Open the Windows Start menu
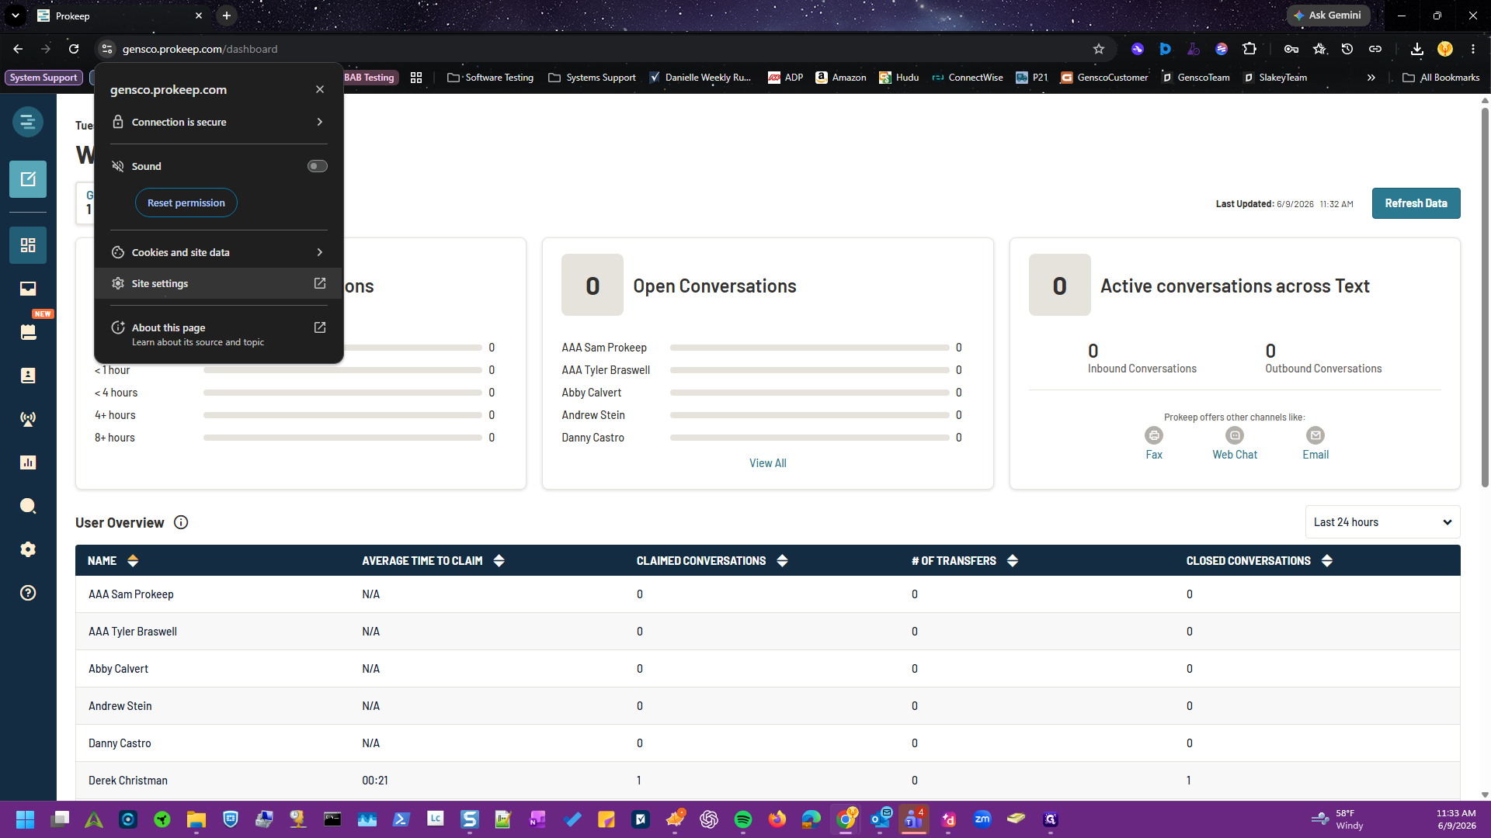This screenshot has height=838, width=1491. coord(26,819)
